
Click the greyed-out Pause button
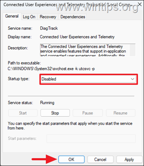click(88, 113)
